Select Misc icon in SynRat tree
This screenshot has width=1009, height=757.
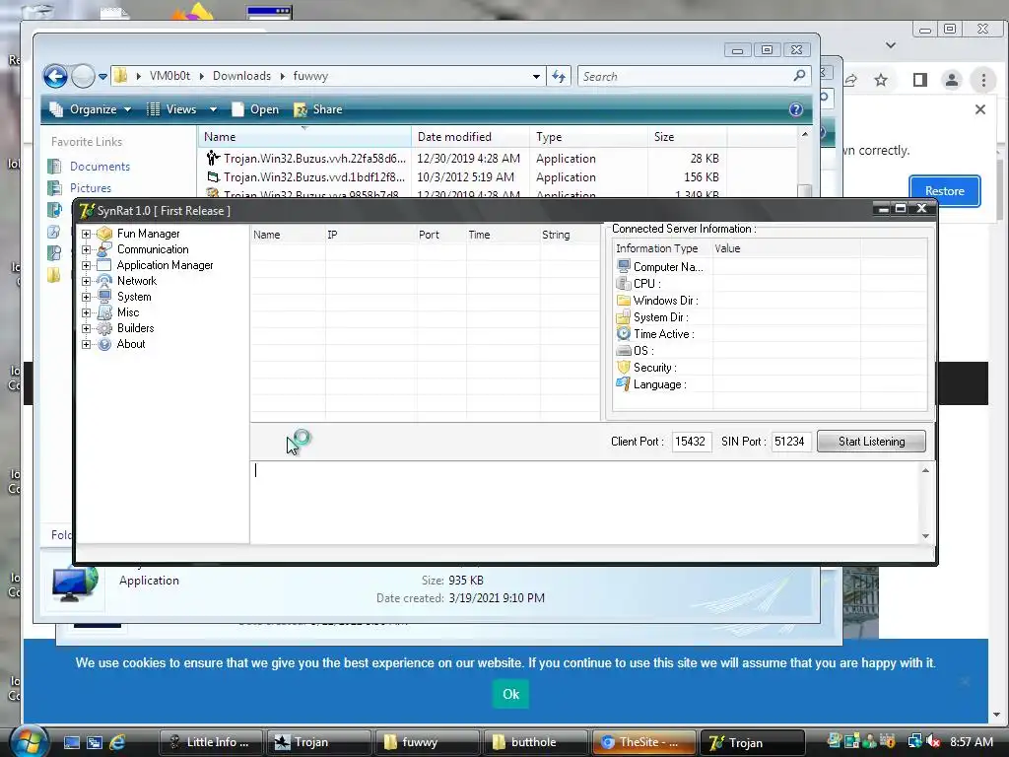point(104,312)
